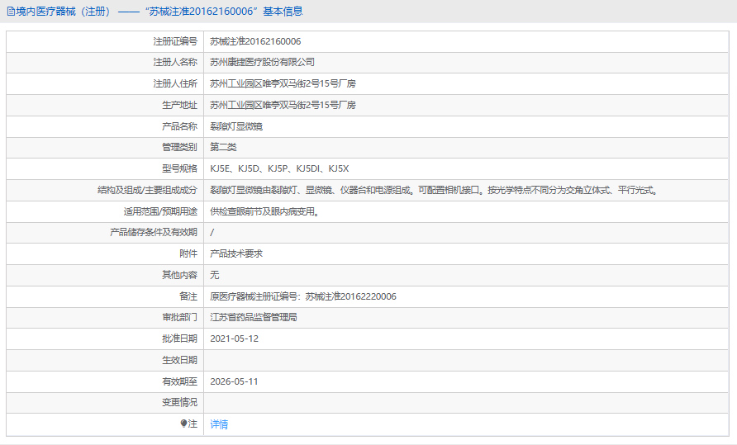This screenshot has height=445, width=737.
Task: Click the 管理类别 label
Action: tap(179, 147)
